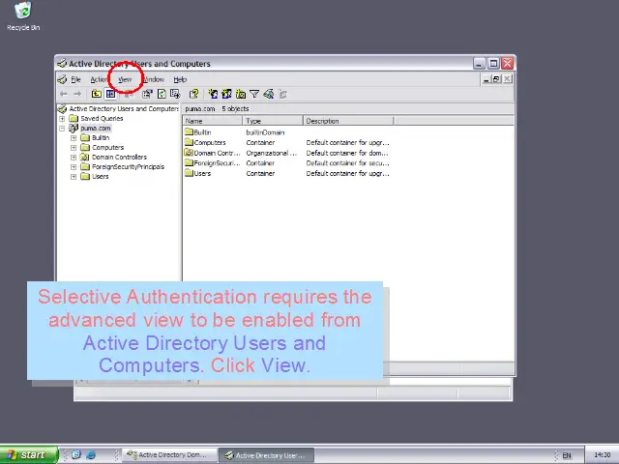This screenshot has width=619, height=464.
Task: Open the File menu
Action: point(75,79)
